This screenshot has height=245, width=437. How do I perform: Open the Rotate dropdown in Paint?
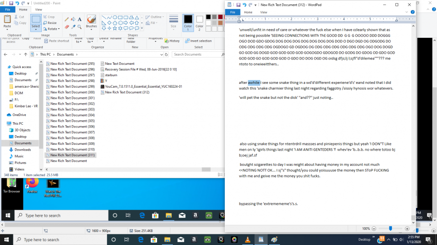point(59,29)
